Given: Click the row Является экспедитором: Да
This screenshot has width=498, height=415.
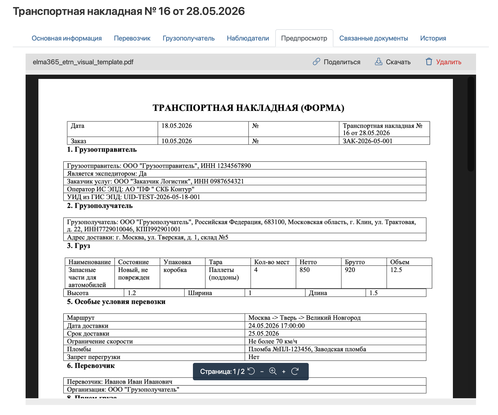Looking at the screenshot, I should tap(245, 173).
